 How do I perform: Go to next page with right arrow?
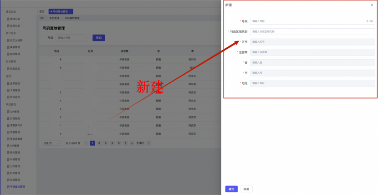point(148,143)
